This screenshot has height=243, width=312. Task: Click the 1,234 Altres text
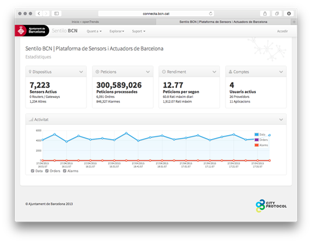point(38,101)
